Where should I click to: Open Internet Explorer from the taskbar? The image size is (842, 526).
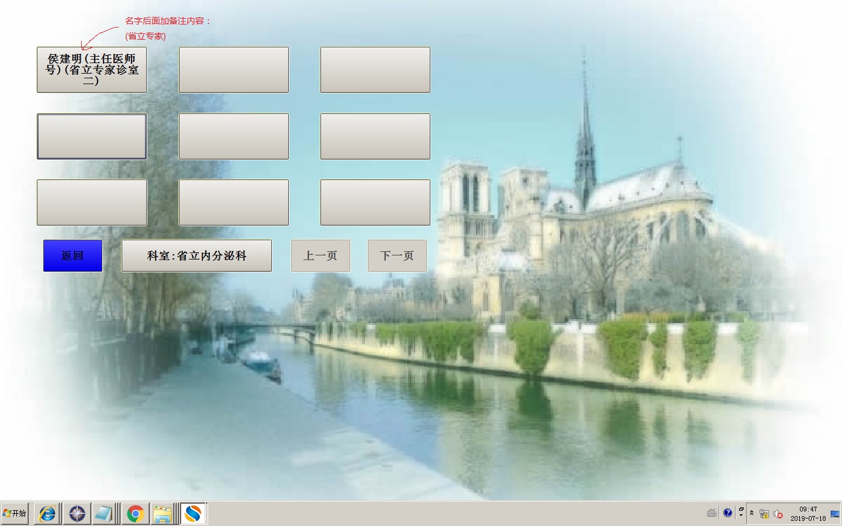click(47, 514)
